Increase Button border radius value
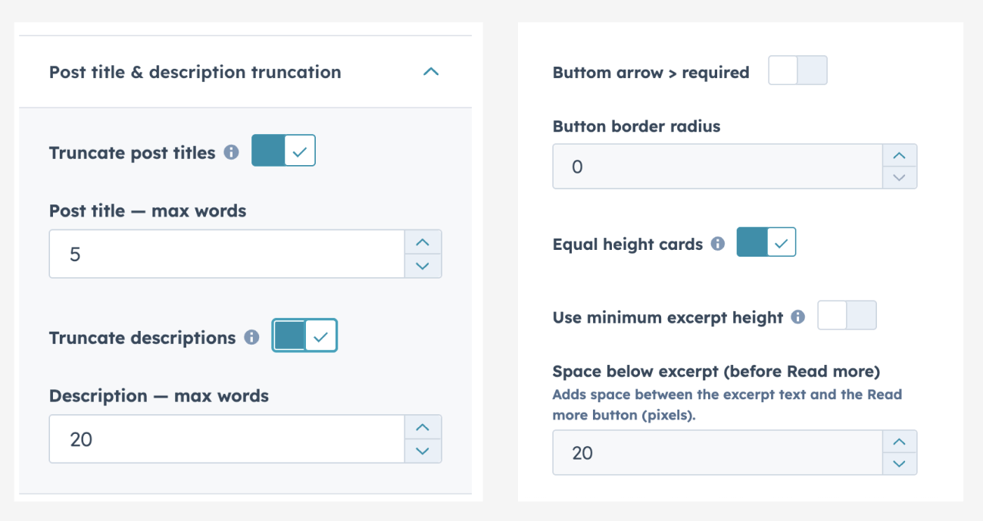 pyautogui.click(x=900, y=156)
